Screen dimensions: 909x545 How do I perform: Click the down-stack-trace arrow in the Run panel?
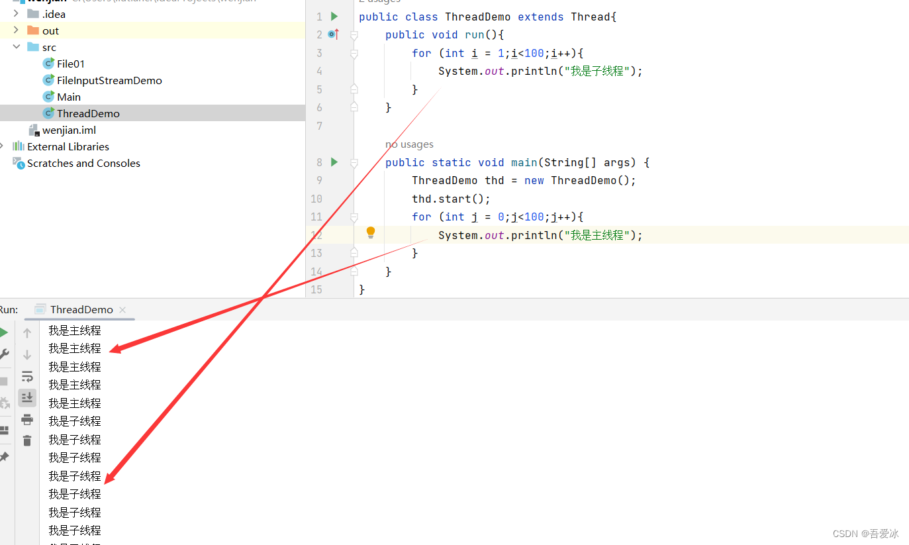point(27,355)
